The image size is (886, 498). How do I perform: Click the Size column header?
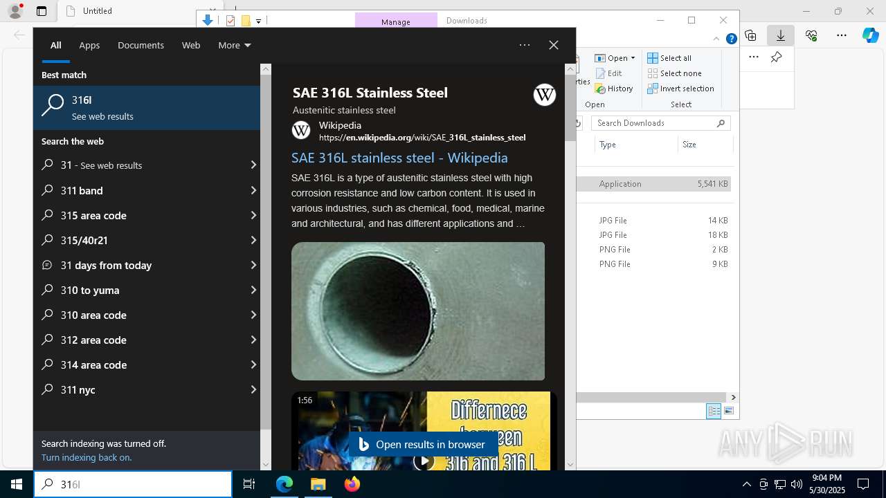705,145
